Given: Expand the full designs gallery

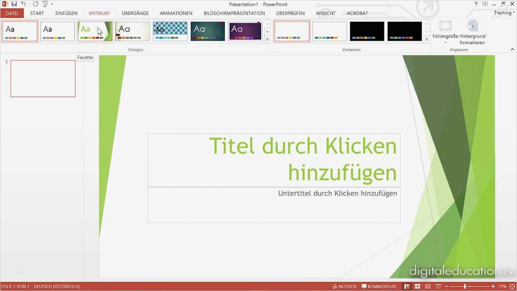Looking at the screenshot, I should click(267, 39).
